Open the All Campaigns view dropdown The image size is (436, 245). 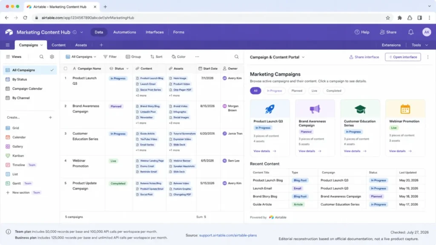click(81, 57)
